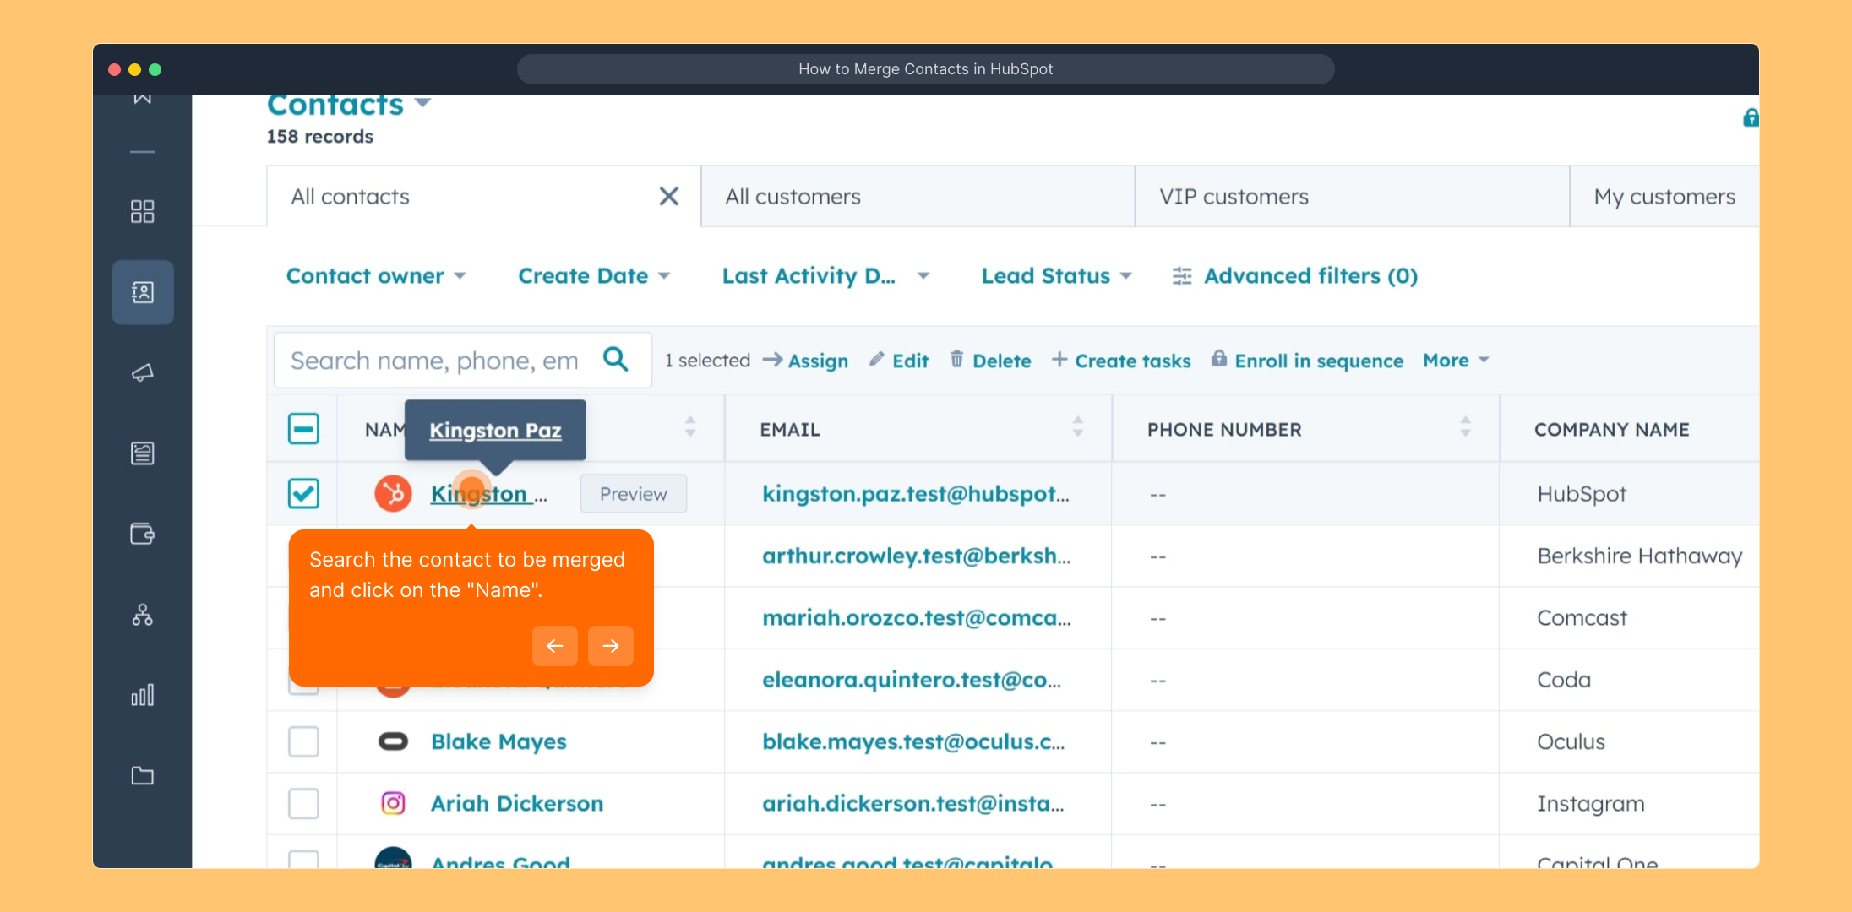Open the wallet icon in sidebar

pyautogui.click(x=142, y=534)
